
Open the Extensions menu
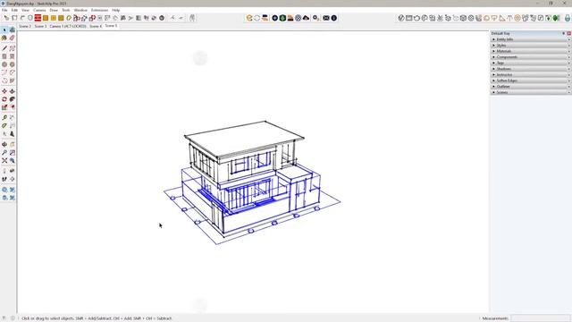coord(99,10)
